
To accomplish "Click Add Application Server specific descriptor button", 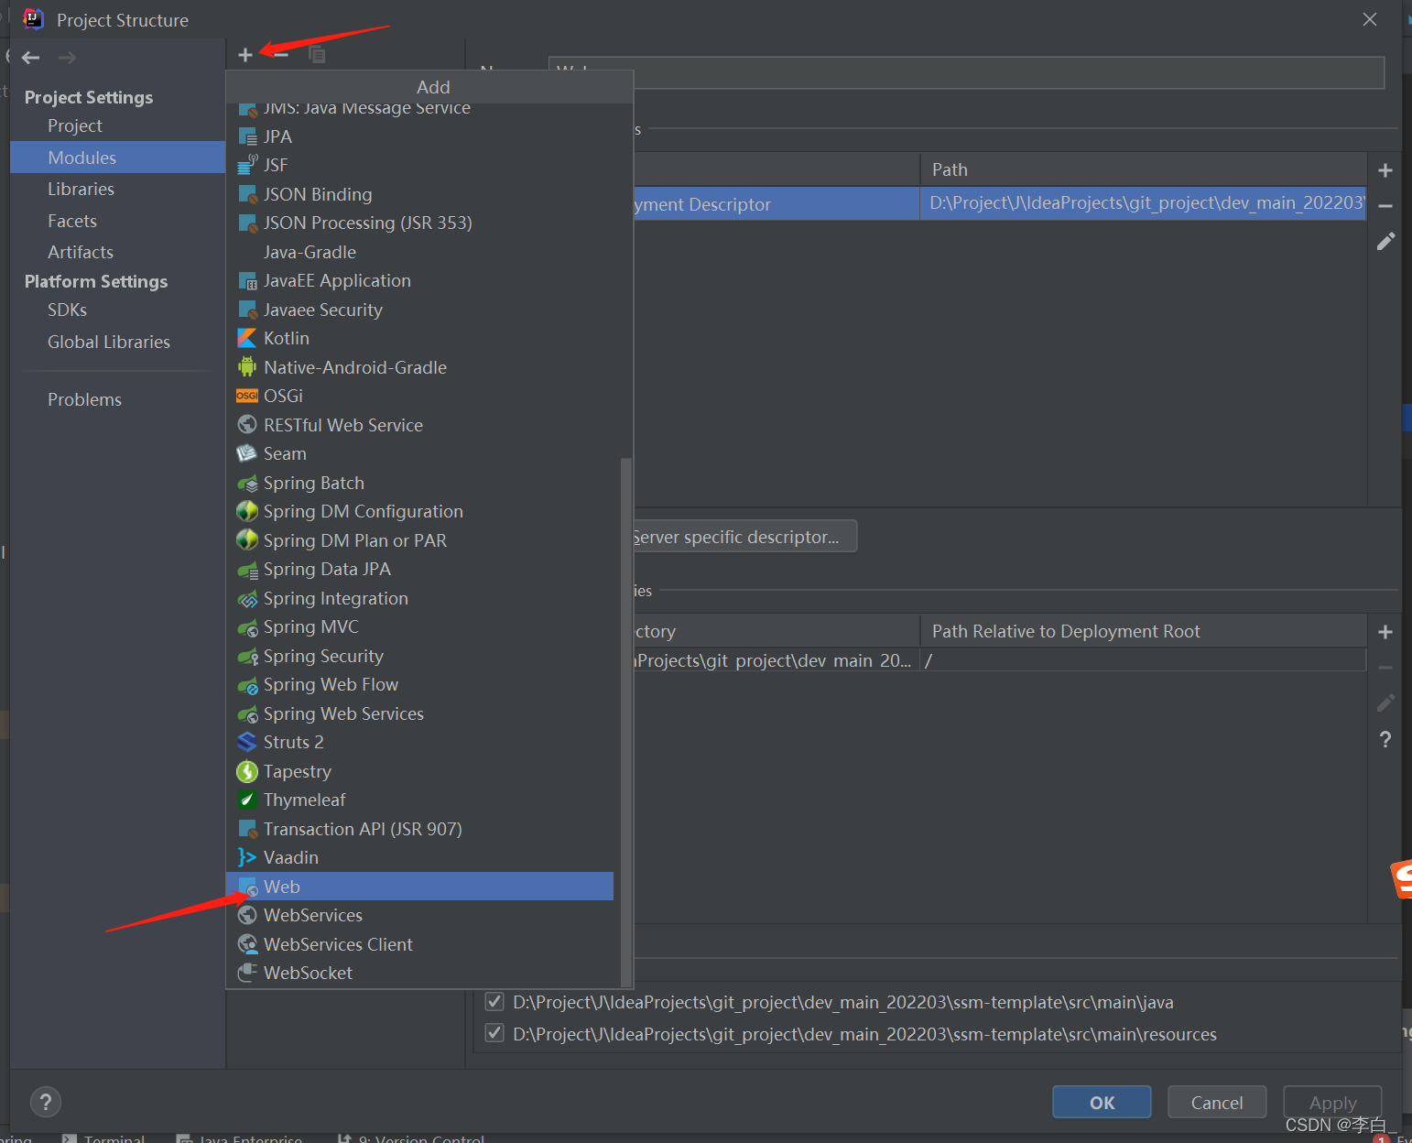I will point(744,537).
